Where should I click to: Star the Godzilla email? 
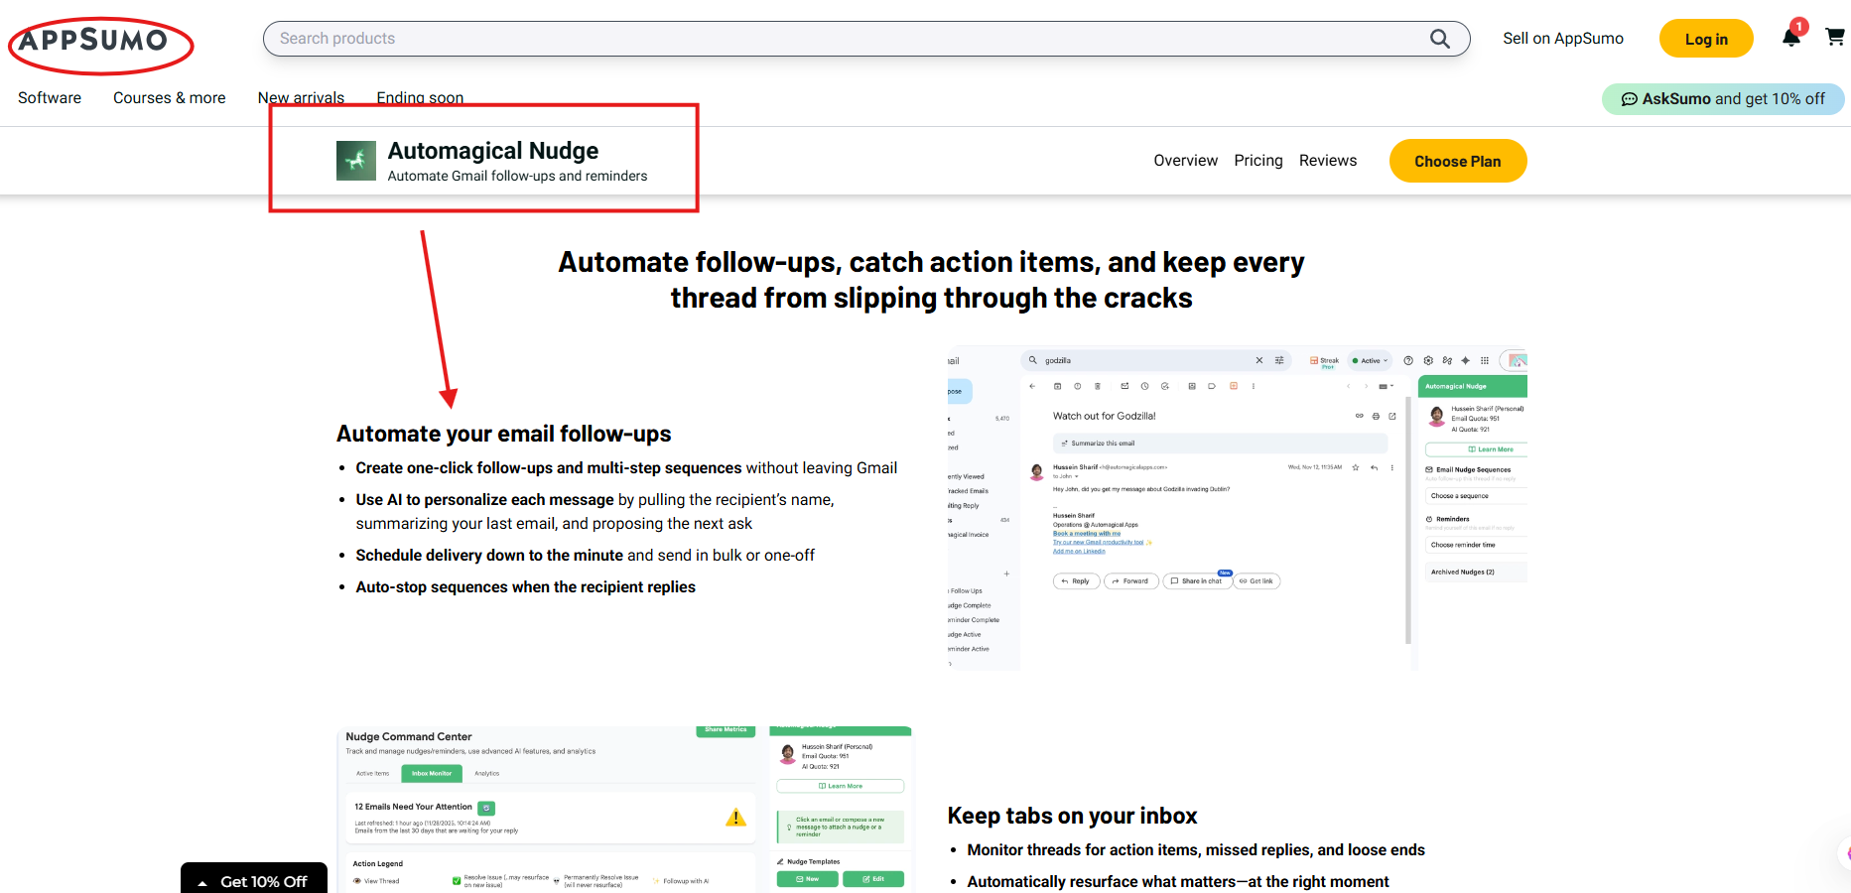coord(1356,467)
